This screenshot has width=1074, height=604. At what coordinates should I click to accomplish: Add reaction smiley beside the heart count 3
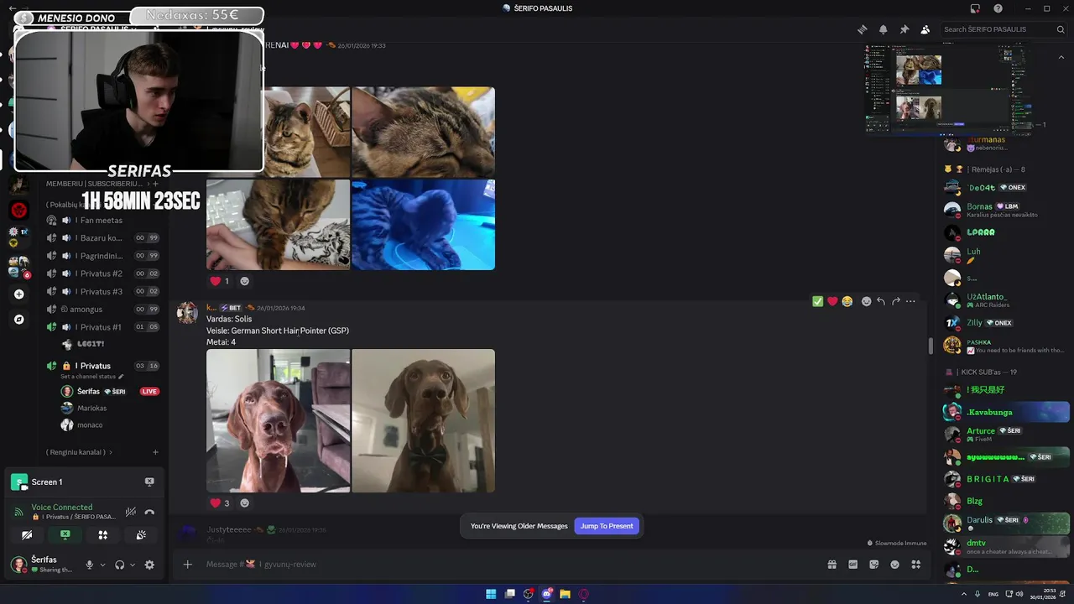[x=244, y=503]
